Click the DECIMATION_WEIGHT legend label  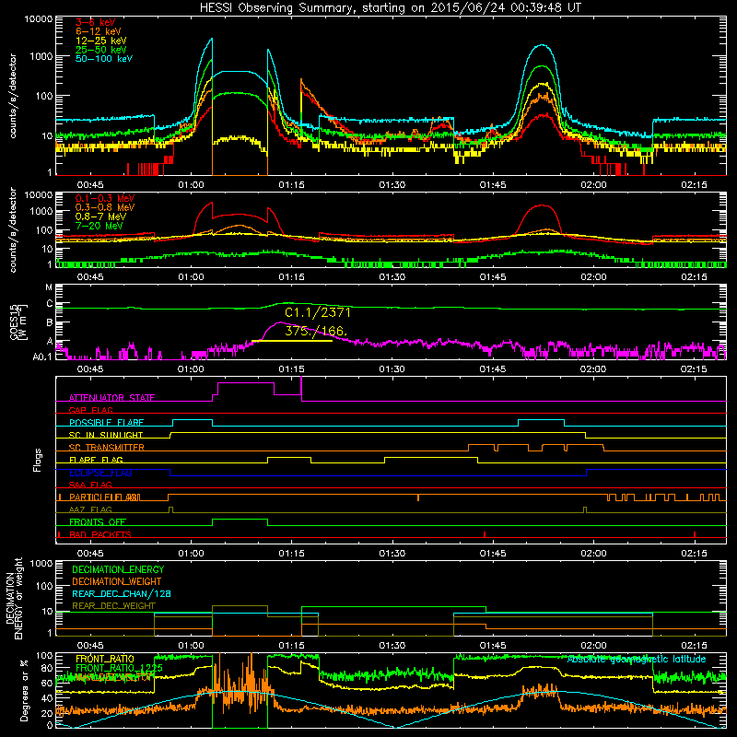[117, 582]
